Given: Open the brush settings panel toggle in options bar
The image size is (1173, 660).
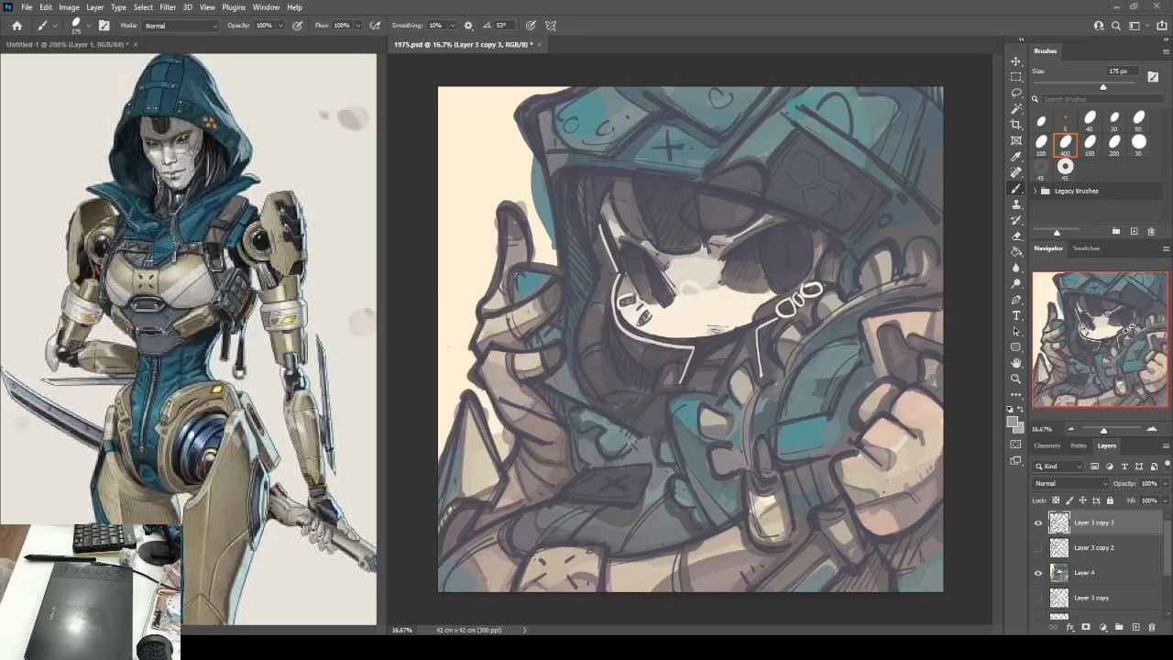Looking at the screenshot, I should (x=104, y=26).
